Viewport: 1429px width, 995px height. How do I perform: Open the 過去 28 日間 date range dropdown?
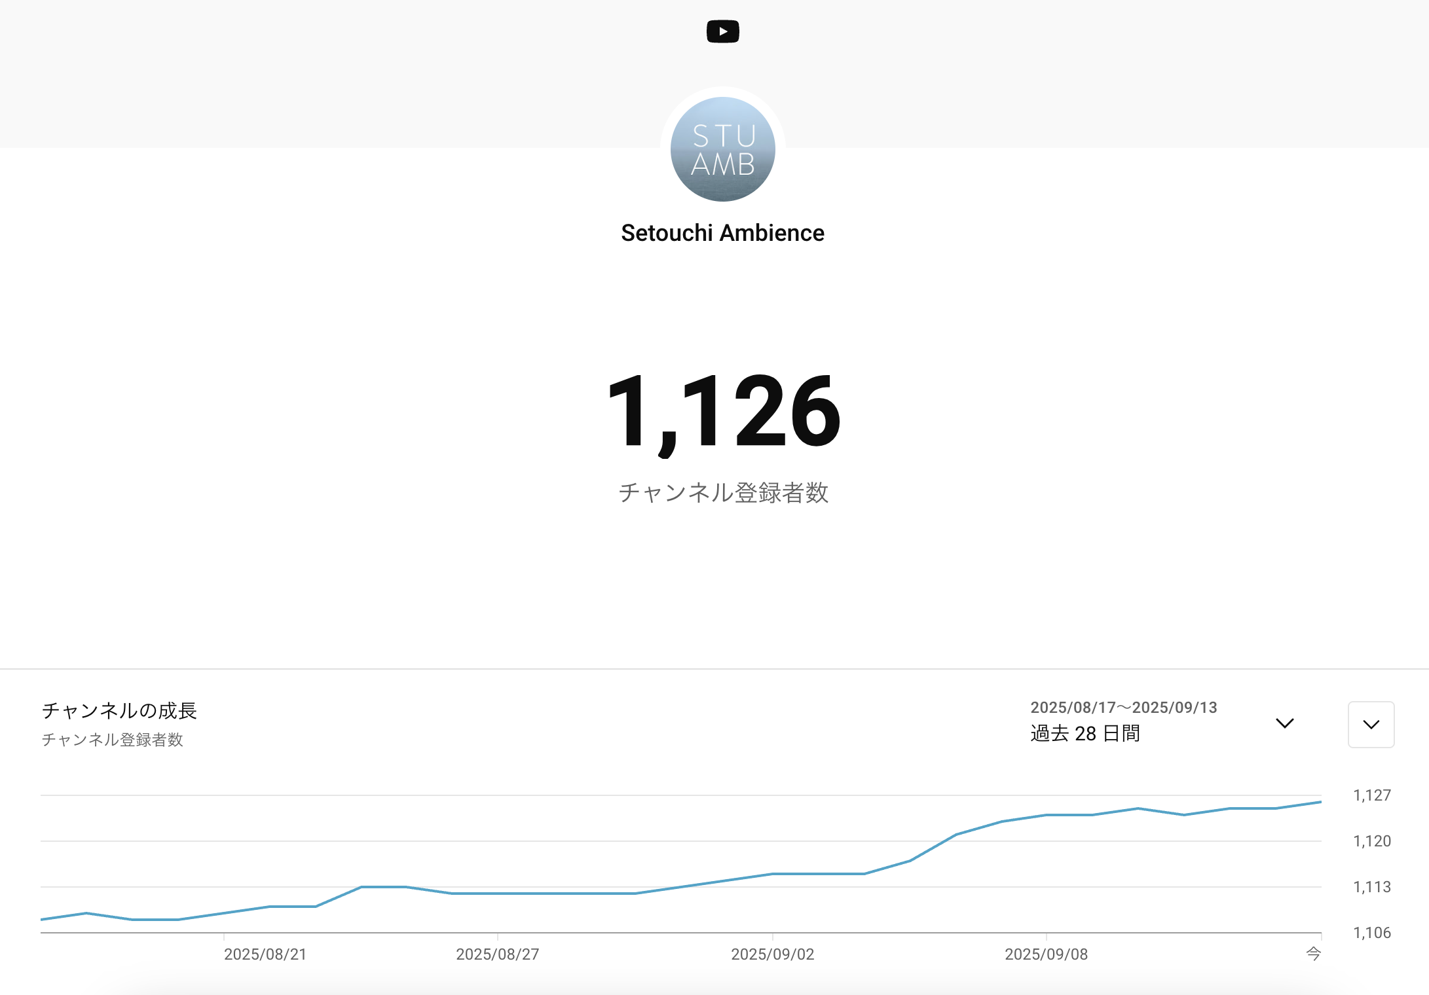1085,733
